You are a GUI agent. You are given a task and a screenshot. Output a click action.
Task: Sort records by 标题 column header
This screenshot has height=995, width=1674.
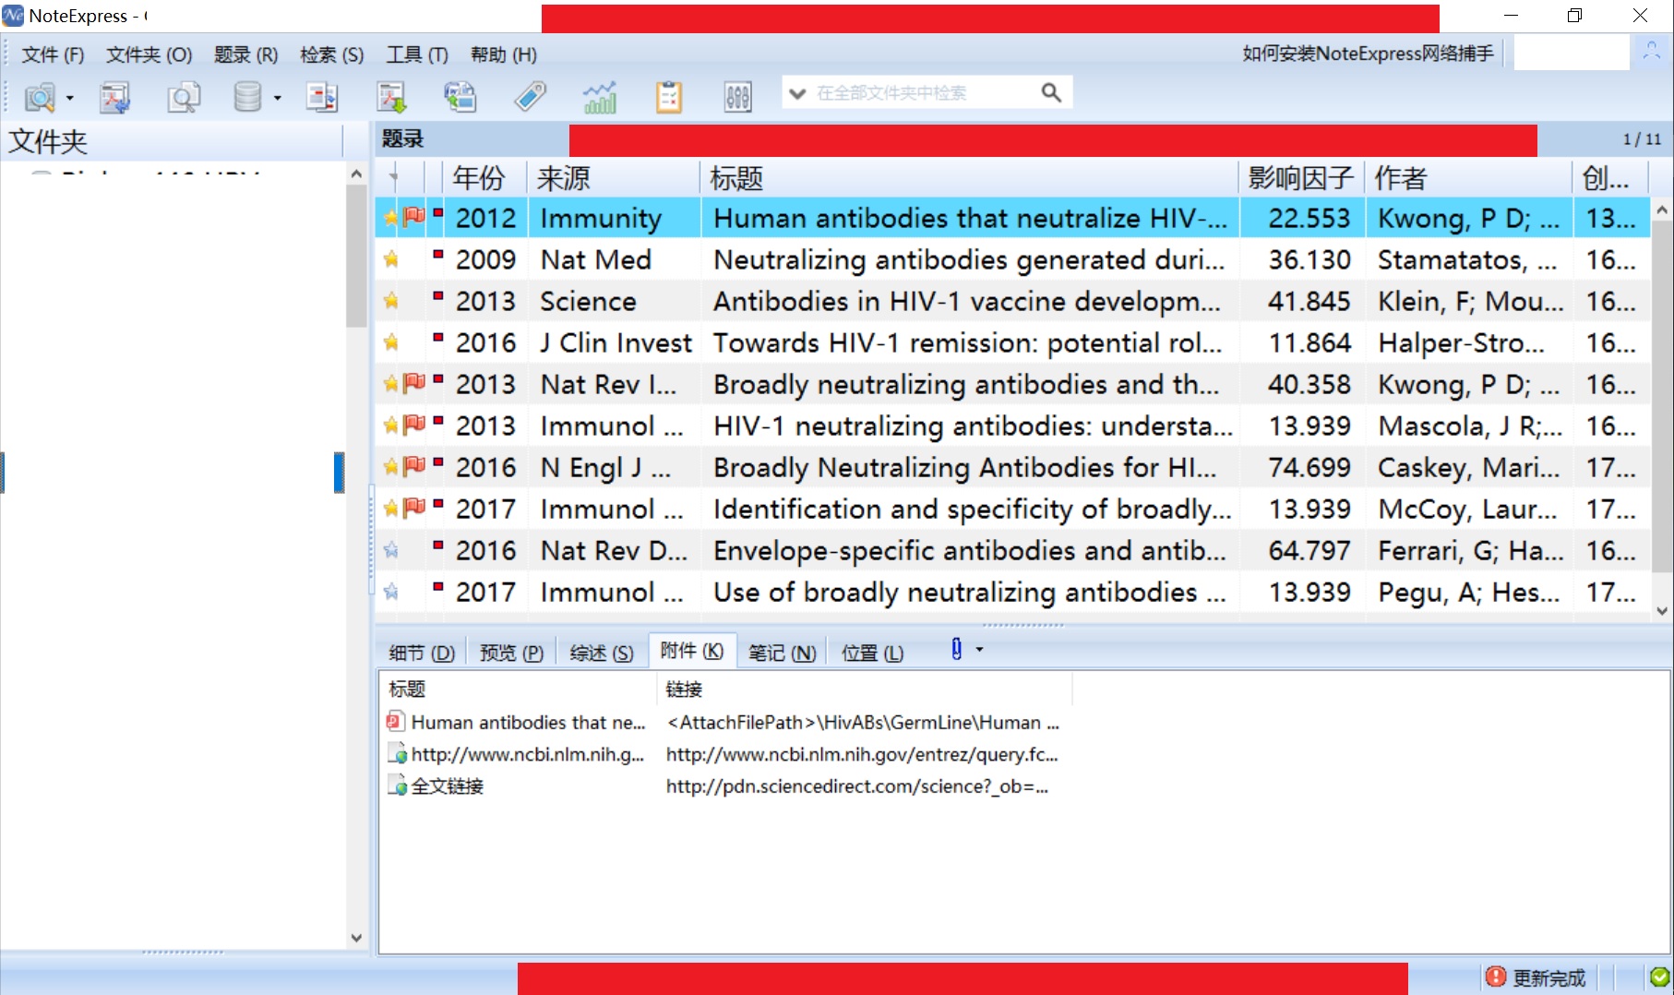pos(969,177)
